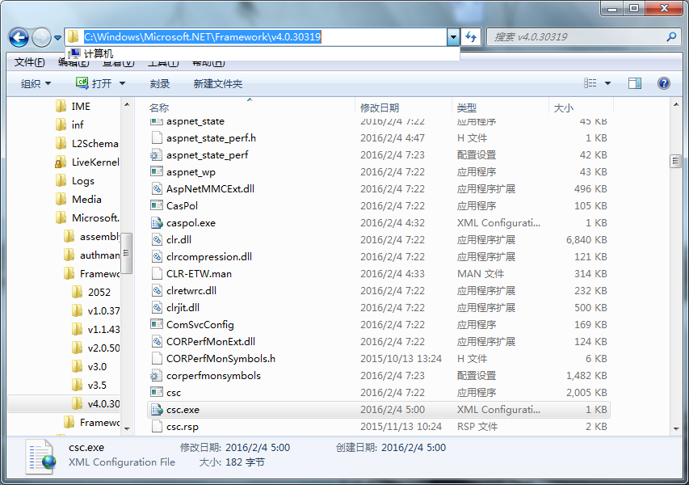The image size is (689, 485).
Task: Click the 2015/10/13 13:24 date cell
Action: coord(401,358)
